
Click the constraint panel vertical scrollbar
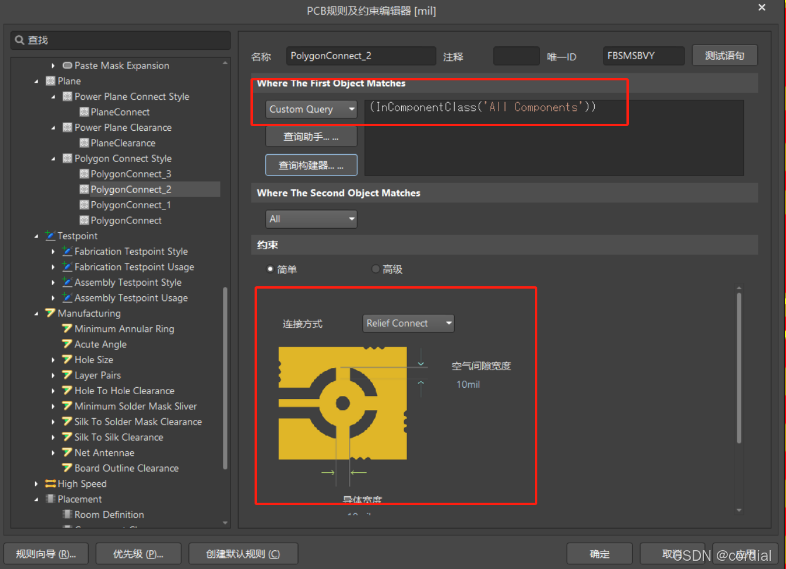(x=739, y=368)
